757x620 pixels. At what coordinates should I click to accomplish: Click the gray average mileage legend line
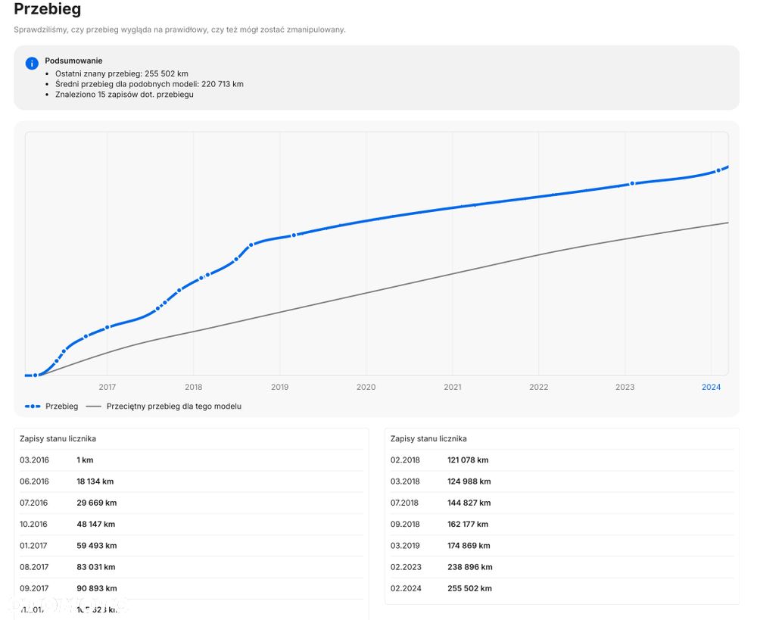tap(93, 407)
